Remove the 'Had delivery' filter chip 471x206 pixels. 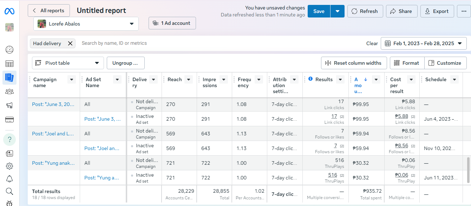70,43
